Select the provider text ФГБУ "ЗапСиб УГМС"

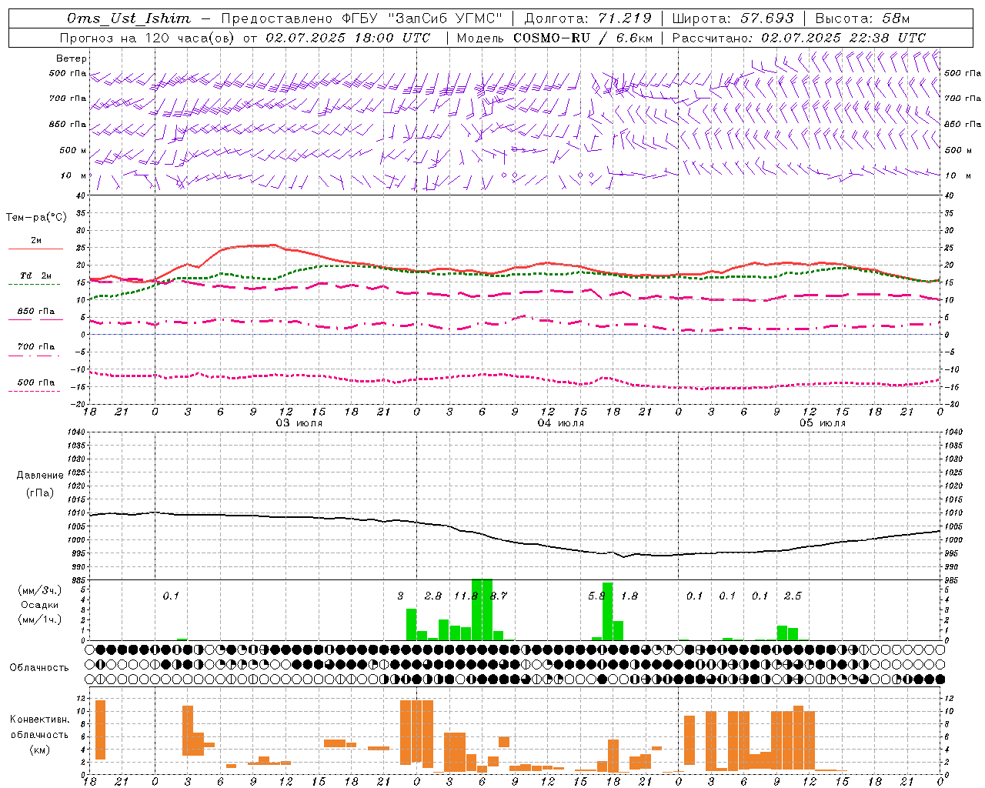click(422, 18)
